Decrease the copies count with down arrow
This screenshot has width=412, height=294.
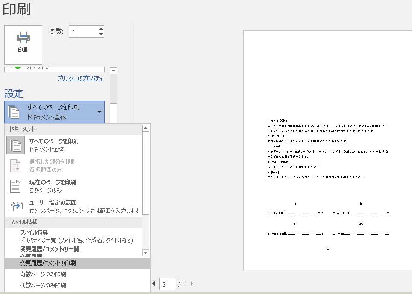[101, 34]
